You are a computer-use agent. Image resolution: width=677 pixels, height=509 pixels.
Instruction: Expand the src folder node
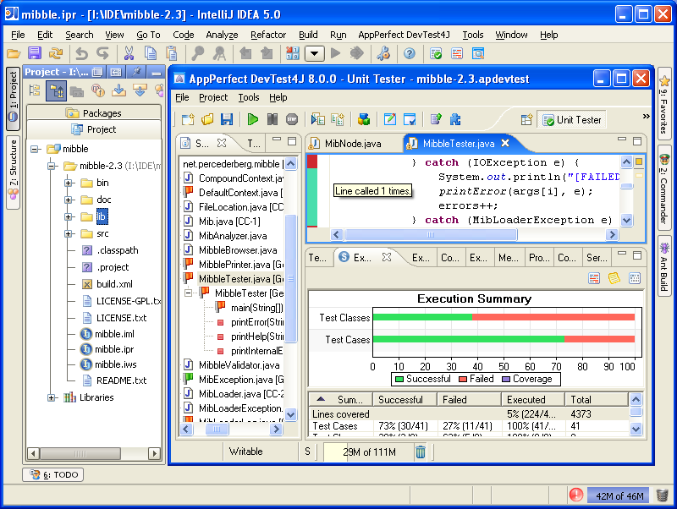point(68,234)
